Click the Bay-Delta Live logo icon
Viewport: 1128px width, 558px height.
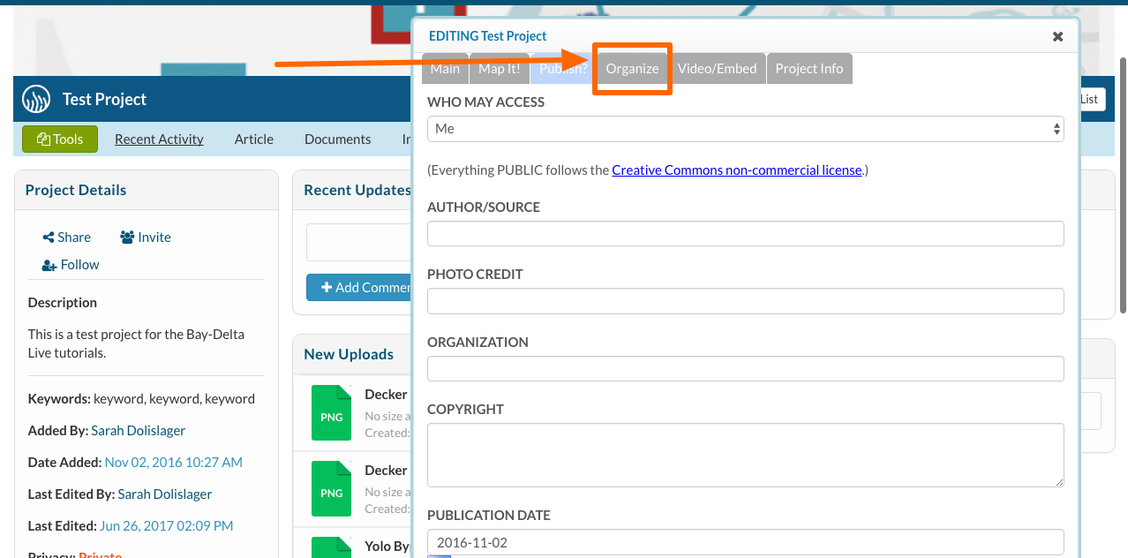(x=37, y=99)
